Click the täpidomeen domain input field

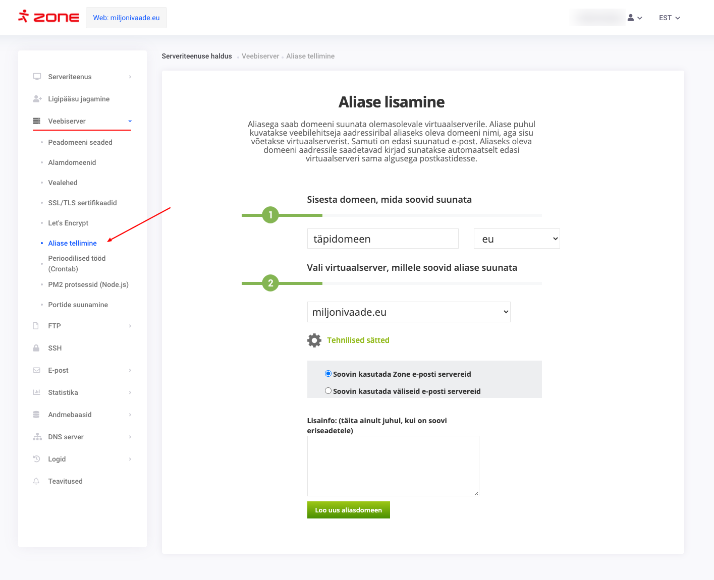pos(382,239)
